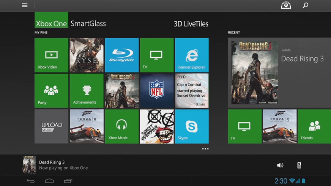Open the Achievements trophy tile

coord(87,91)
